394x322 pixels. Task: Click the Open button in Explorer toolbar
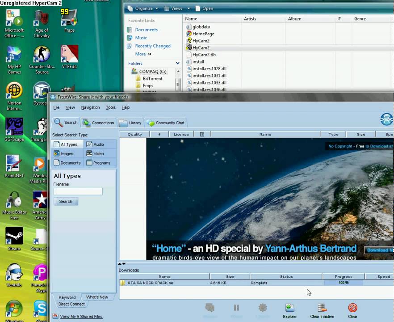coord(204,8)
